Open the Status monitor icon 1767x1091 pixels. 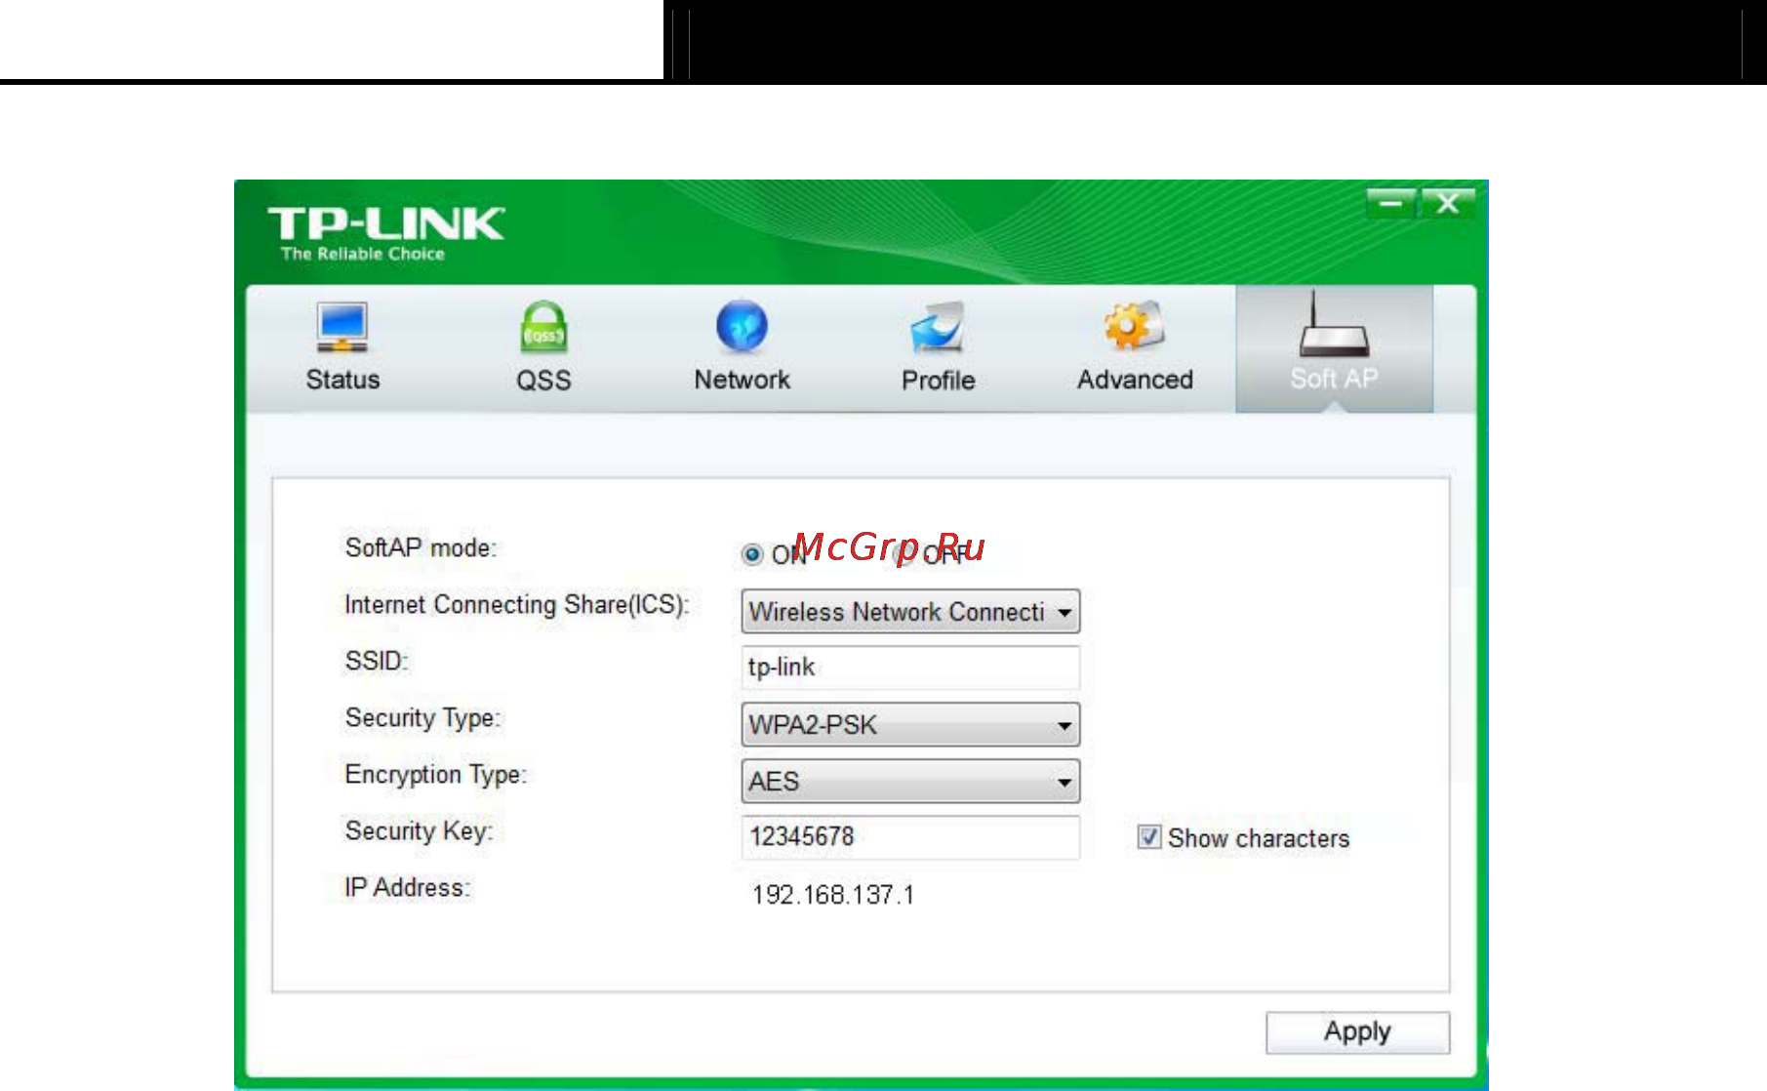(x=341, y=327)
